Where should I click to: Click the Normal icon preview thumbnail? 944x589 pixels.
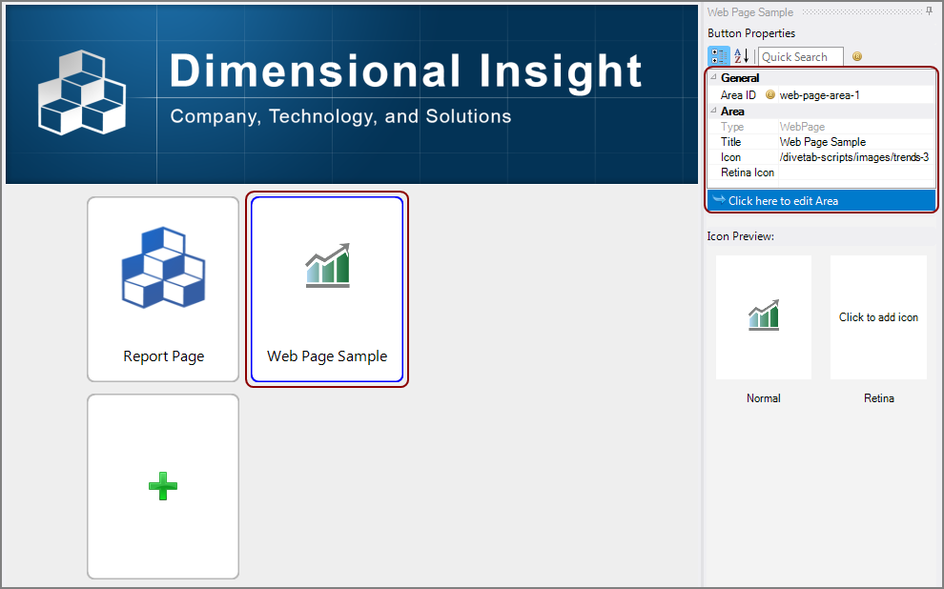point(764,317)
